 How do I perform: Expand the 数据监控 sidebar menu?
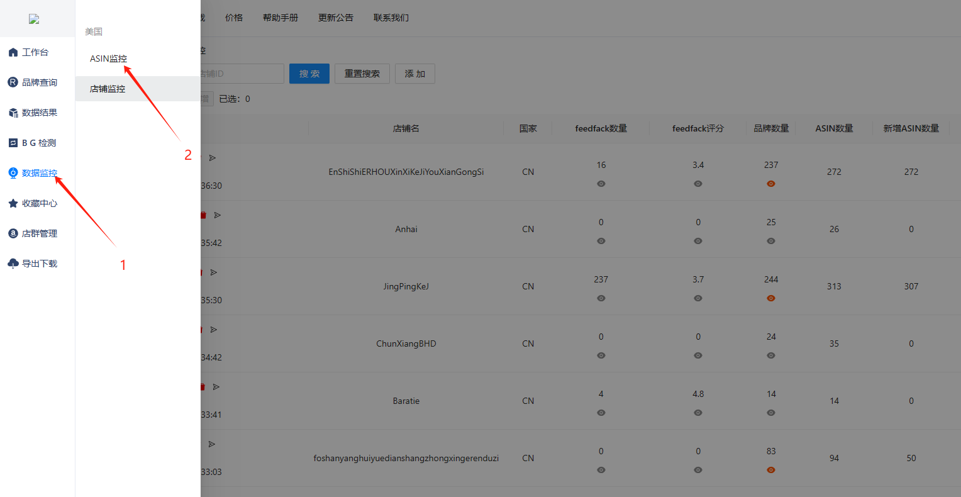pyautogui.click(x=39, y=173)
